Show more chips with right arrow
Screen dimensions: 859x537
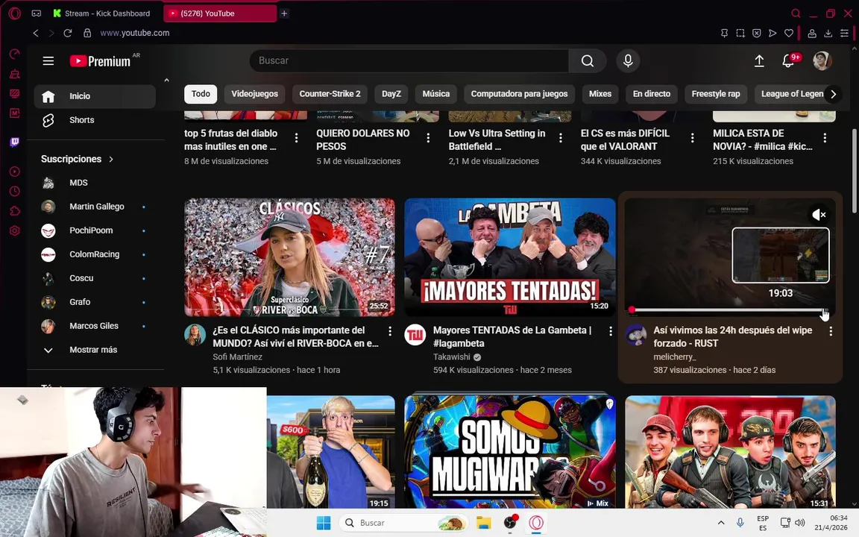tap(833, 94)
